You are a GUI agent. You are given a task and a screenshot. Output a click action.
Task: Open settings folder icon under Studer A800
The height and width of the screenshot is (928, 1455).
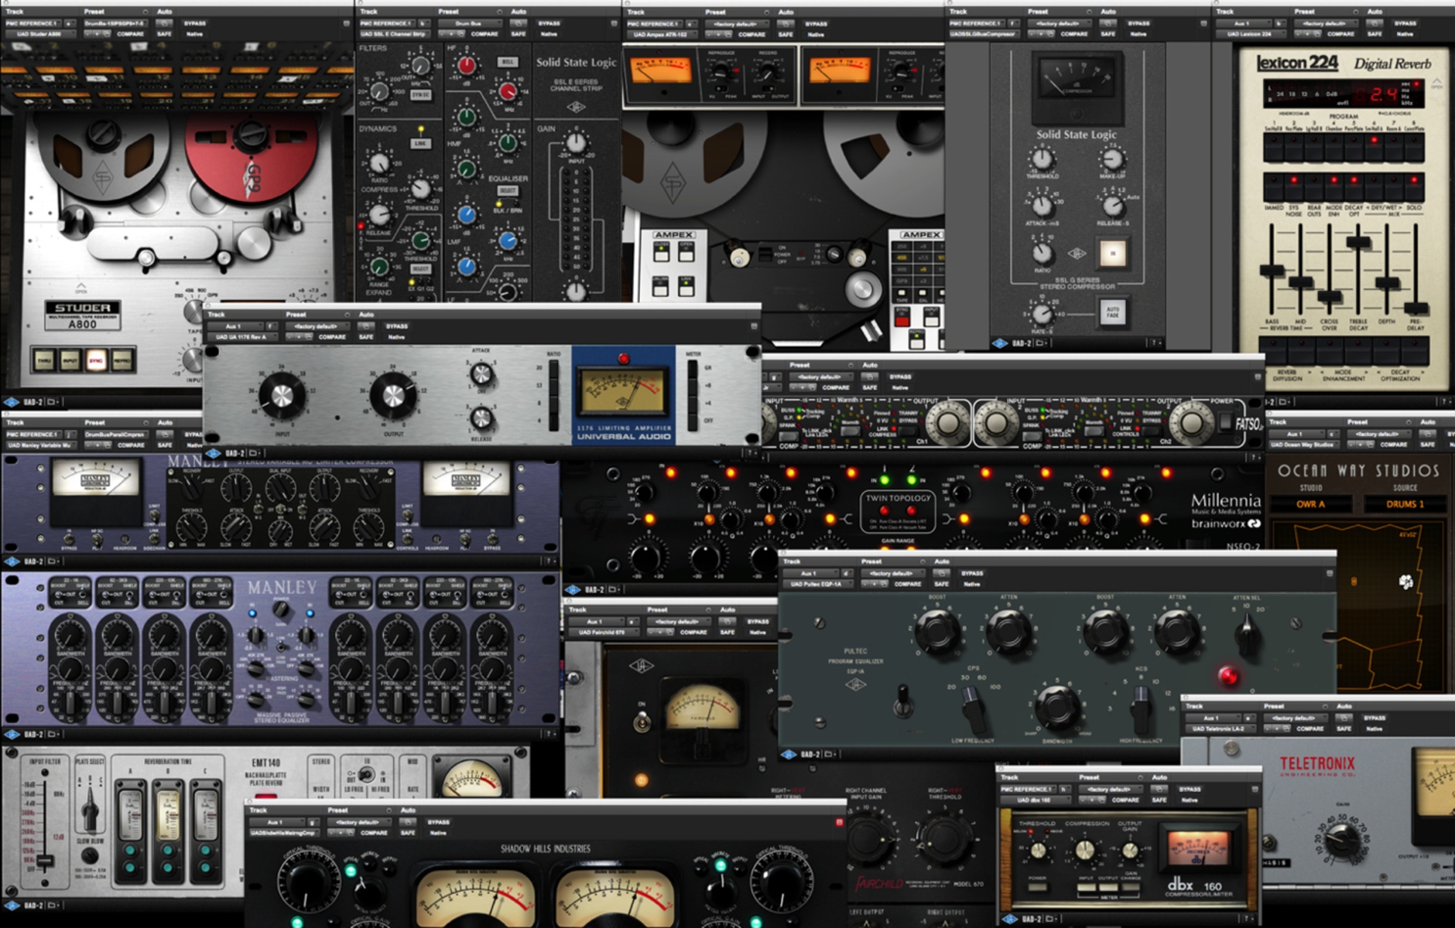[x=53, y=402]
